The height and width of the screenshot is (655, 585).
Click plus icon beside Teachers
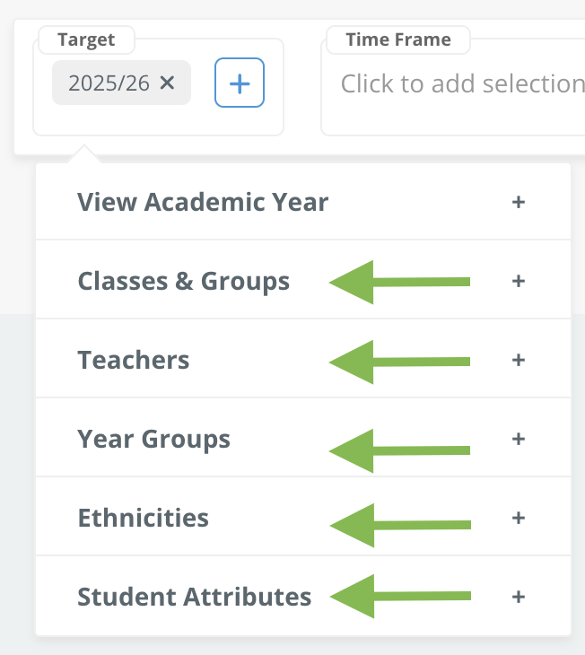518,360
